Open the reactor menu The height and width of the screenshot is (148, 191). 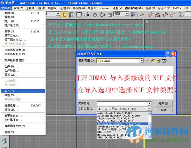tap(105, 8)
